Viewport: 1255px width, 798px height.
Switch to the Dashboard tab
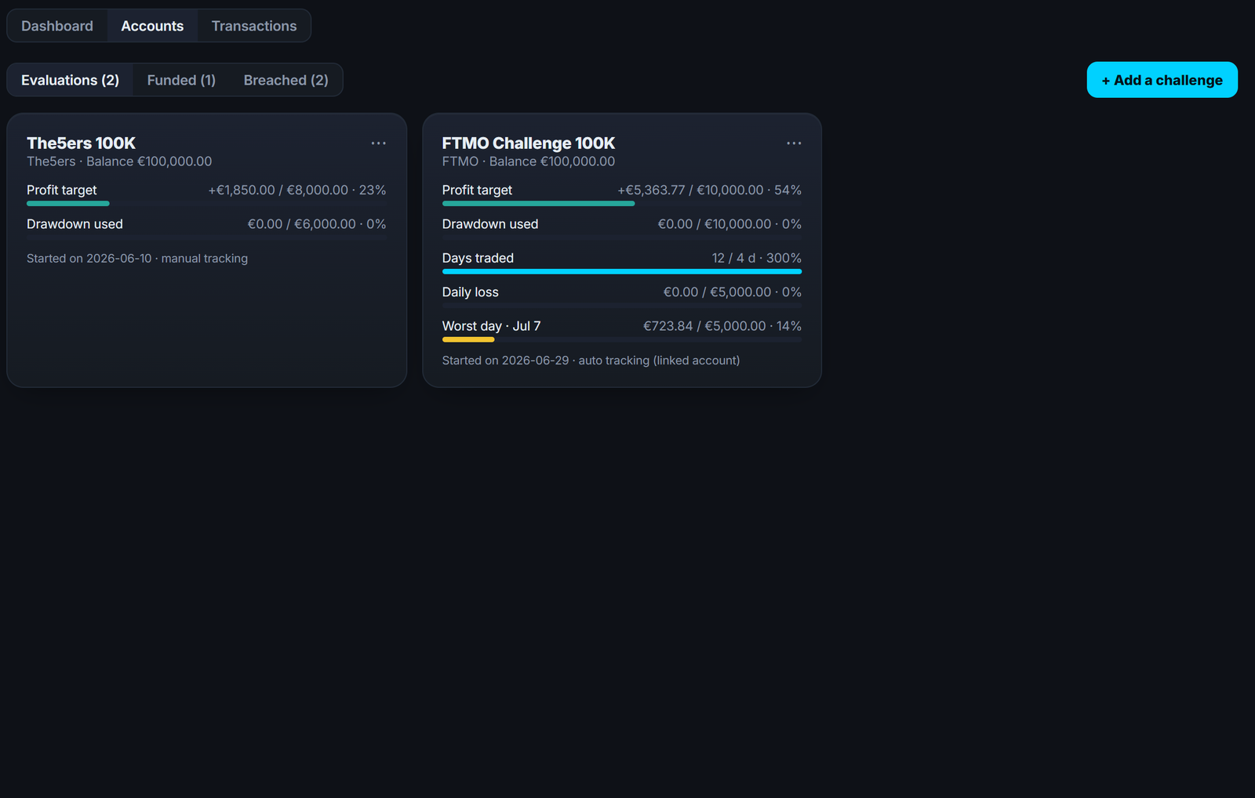[57, 26]
